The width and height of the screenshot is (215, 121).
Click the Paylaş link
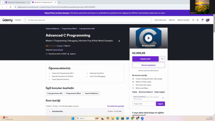click(134, 92)
